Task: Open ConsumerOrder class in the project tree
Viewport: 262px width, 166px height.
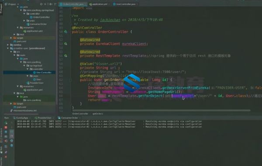Action: point(37,24)
